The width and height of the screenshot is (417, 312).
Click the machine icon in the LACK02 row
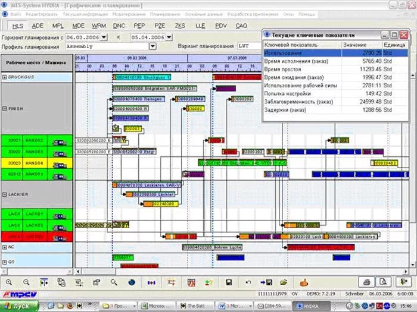tap(60, 228)
